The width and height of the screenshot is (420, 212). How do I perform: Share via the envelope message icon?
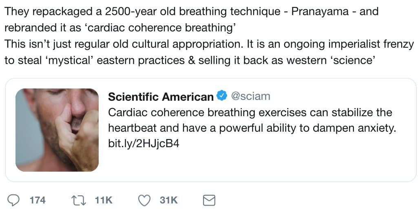coord(209,200)
